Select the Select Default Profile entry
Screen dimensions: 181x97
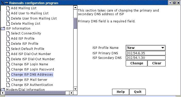coord(28,49)
